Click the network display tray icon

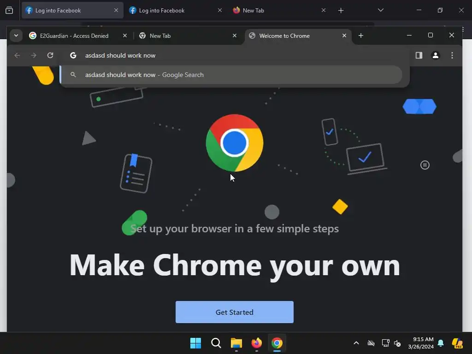coord(386,343)
